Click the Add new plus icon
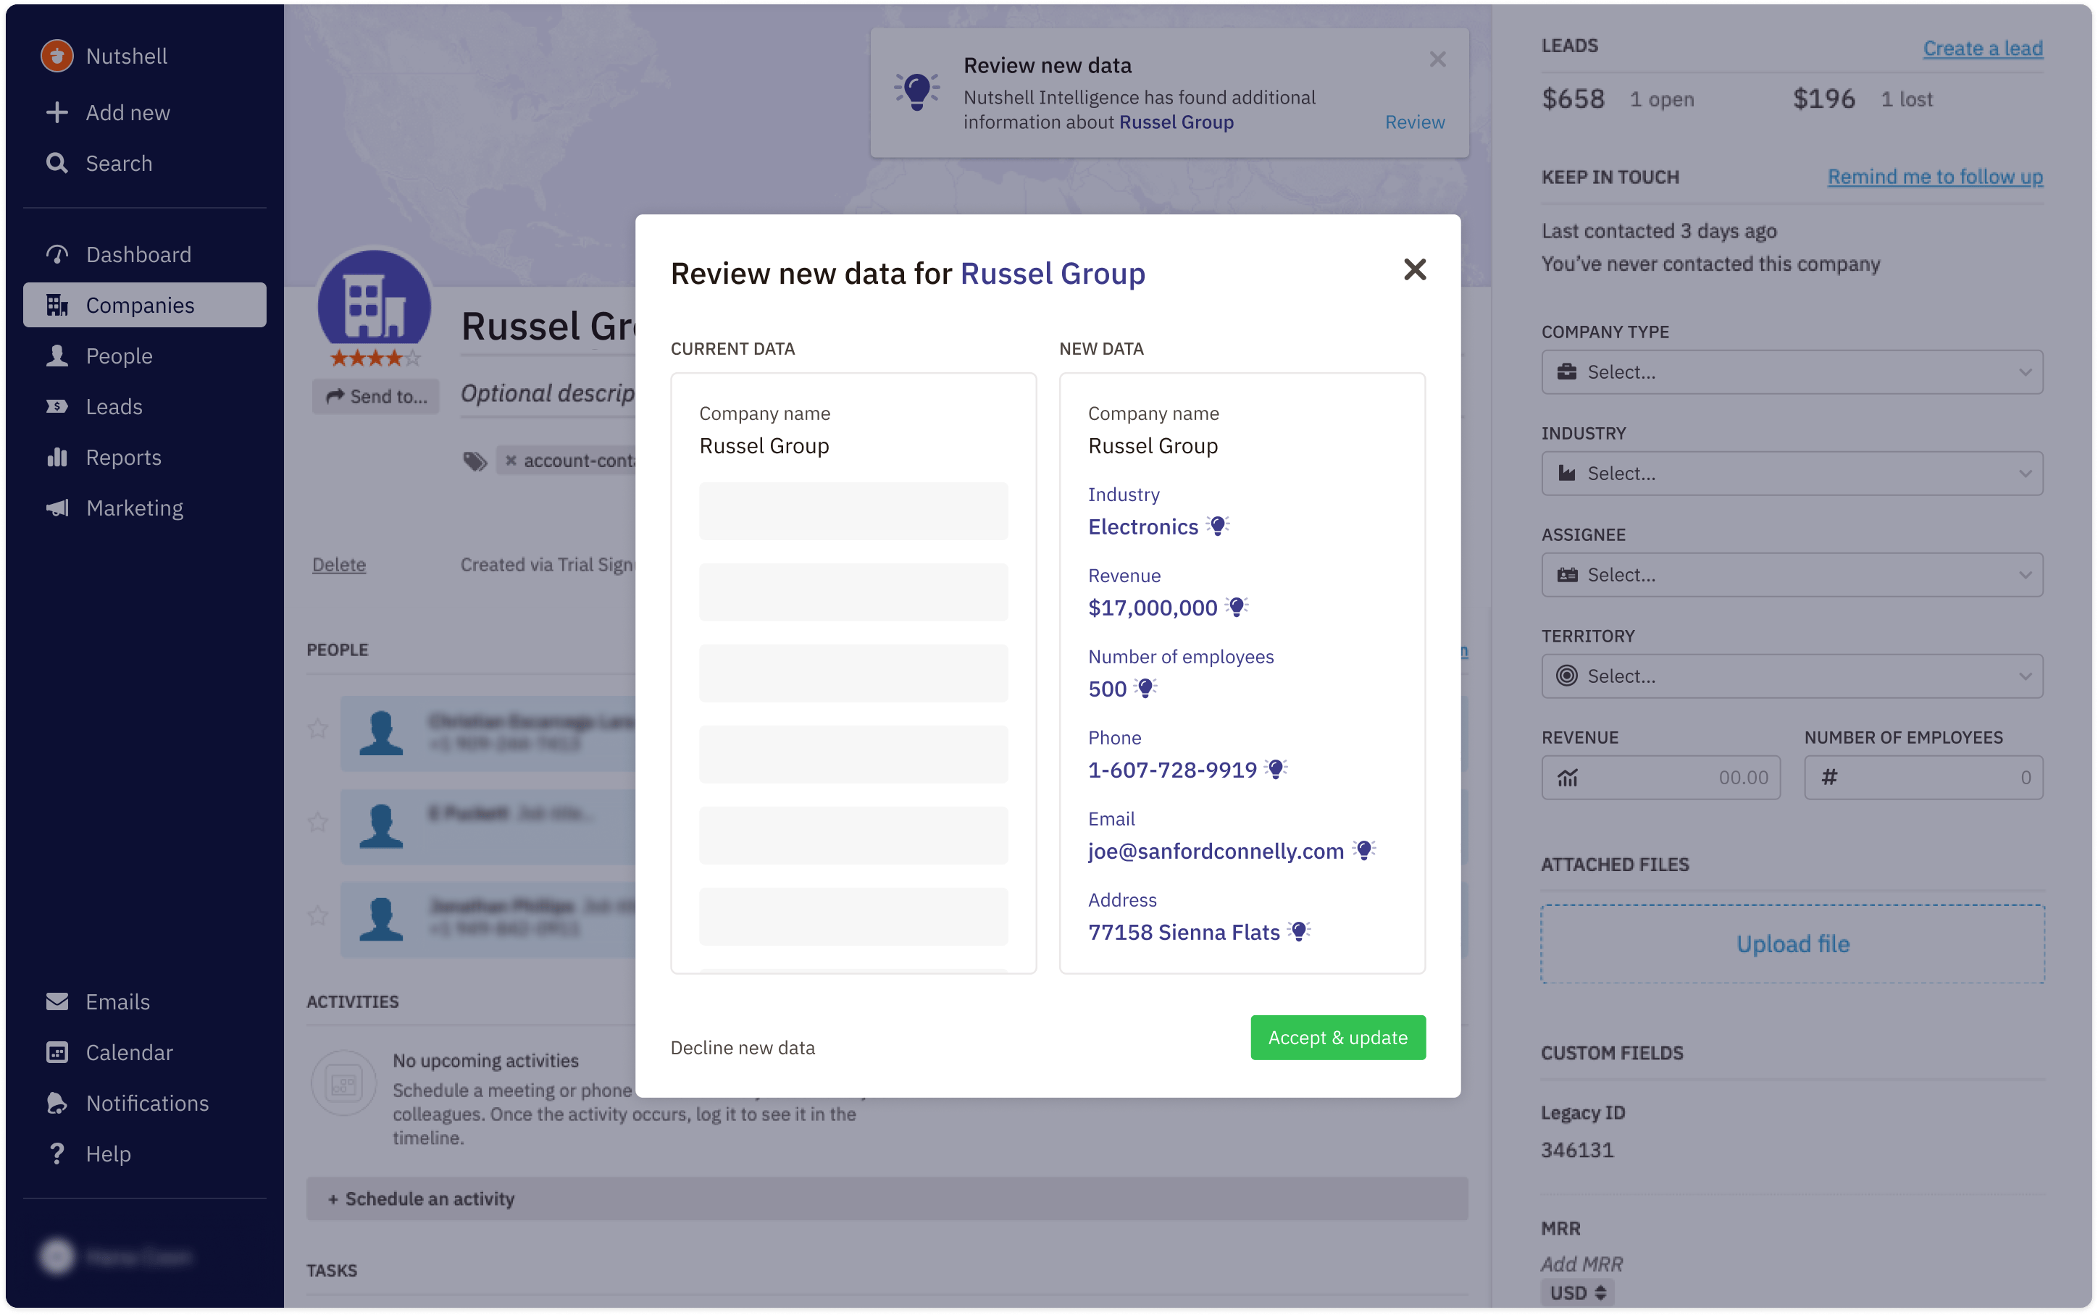 tap(57, 113)
